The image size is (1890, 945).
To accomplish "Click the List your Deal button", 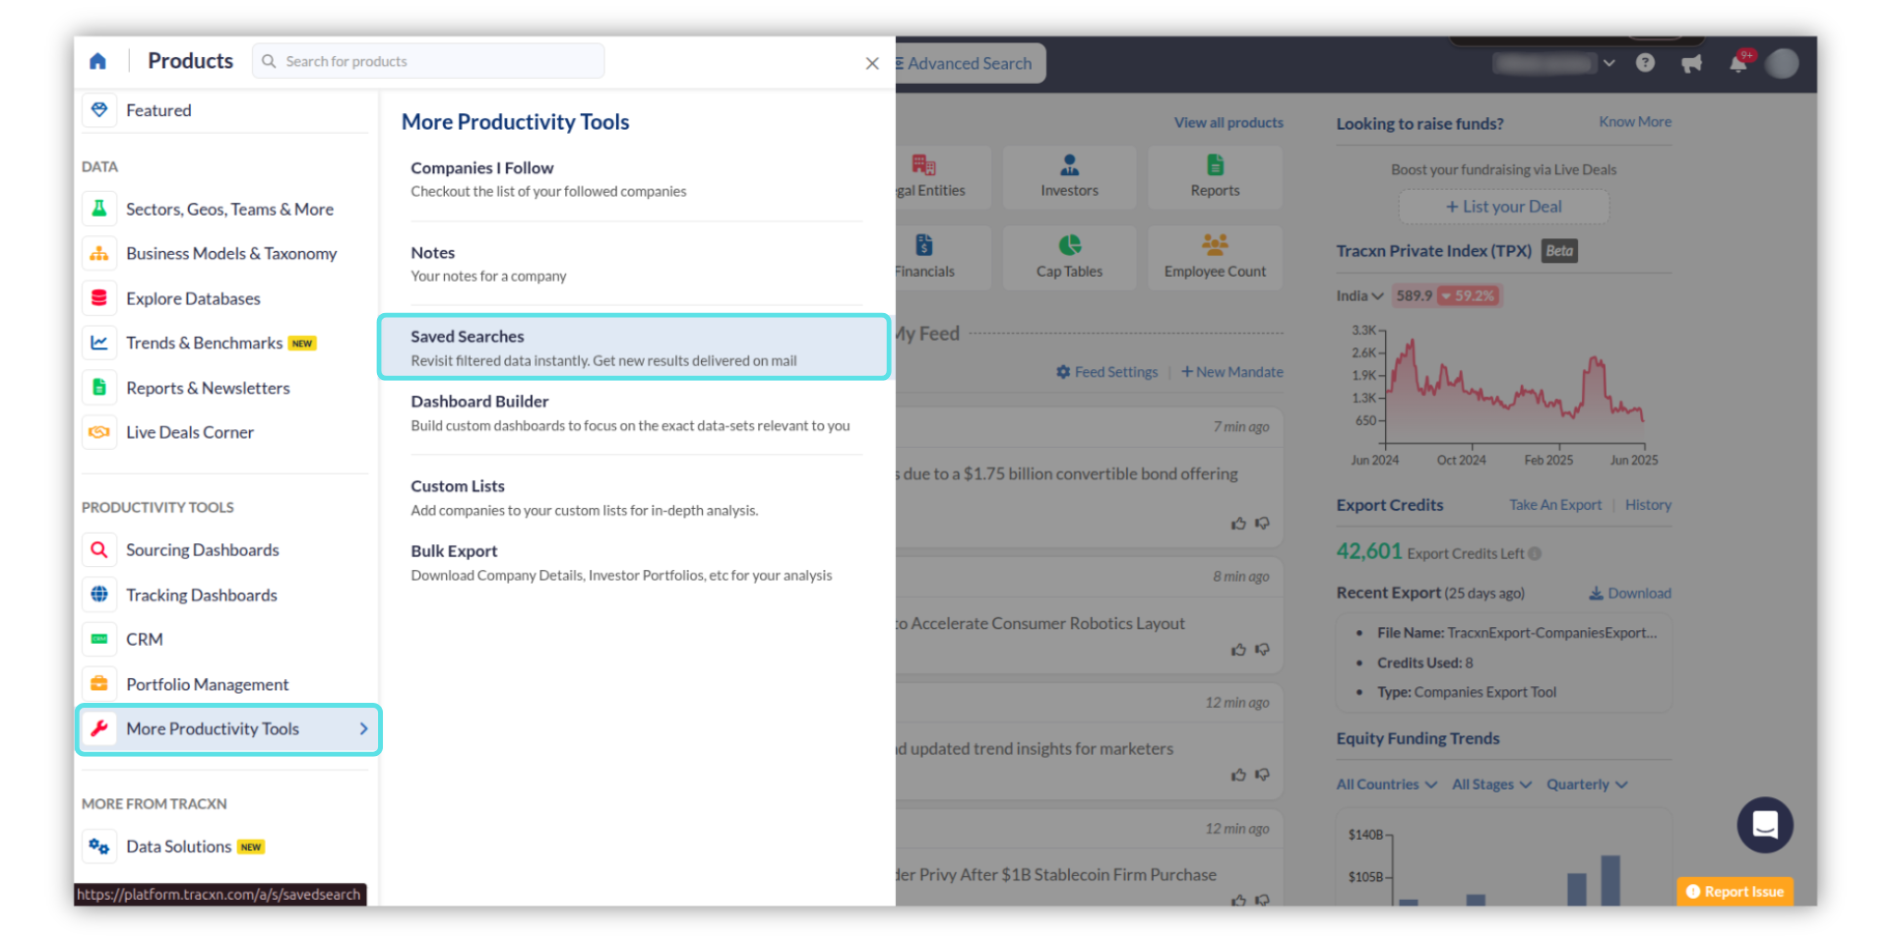I will click(1503, 207).
